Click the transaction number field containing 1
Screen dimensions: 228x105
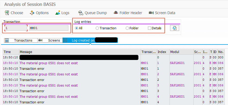16,28
